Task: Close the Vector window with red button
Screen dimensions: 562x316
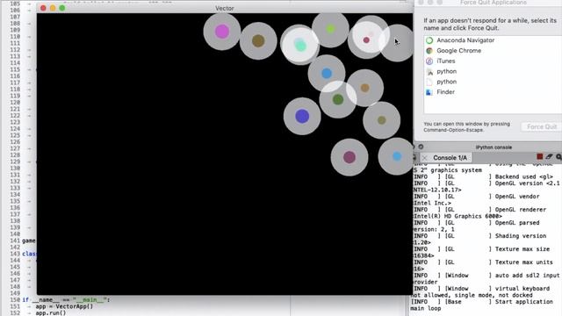Action: [x=43, y=8]
